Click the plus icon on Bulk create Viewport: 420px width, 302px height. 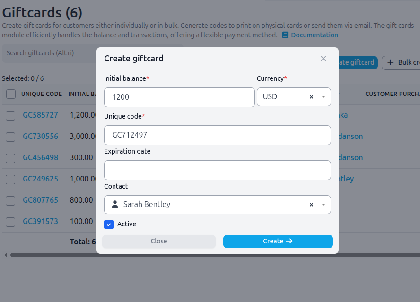coord(390,62)
